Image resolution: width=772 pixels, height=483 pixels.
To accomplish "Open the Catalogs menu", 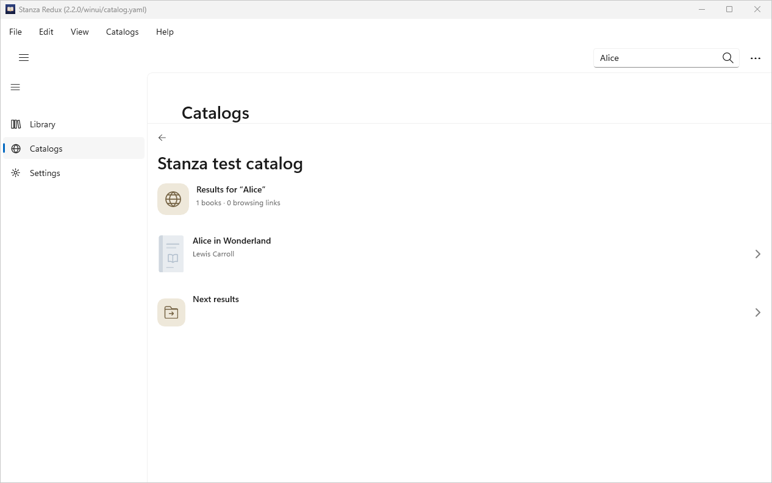I will (123, 32).
